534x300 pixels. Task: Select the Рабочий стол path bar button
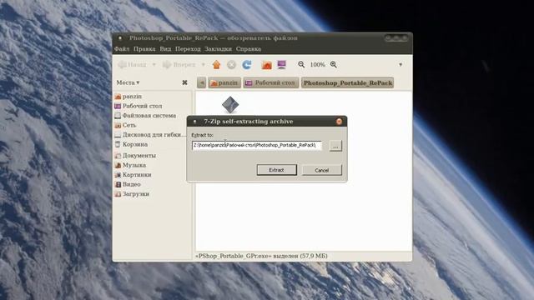click(x=270, y=82)
